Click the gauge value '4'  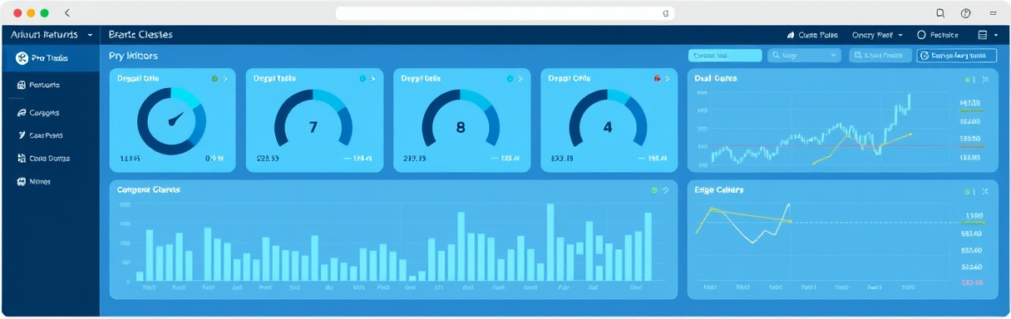(x=608, y=128)
